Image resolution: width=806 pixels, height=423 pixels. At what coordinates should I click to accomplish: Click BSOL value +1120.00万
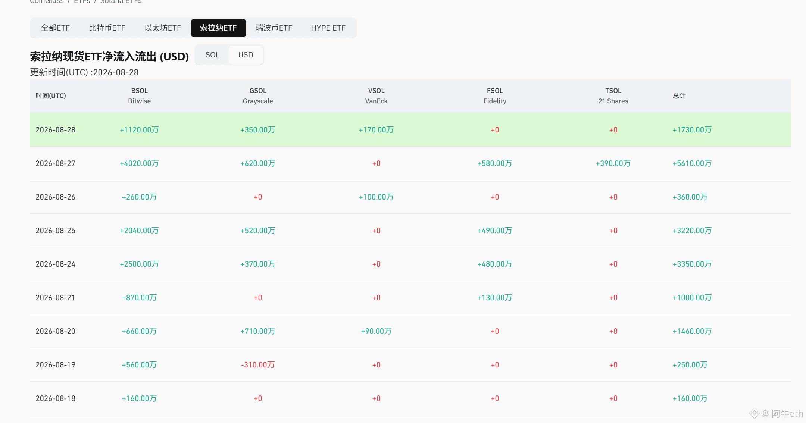(x=139, y=130)
